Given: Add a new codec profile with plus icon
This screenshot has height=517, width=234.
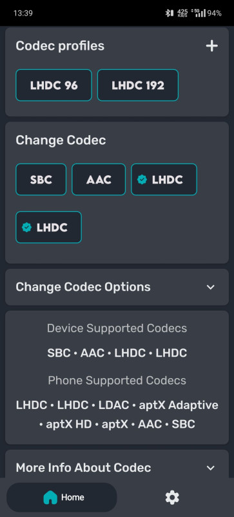Looking at the screenshot, I should [x=211, y=46].
